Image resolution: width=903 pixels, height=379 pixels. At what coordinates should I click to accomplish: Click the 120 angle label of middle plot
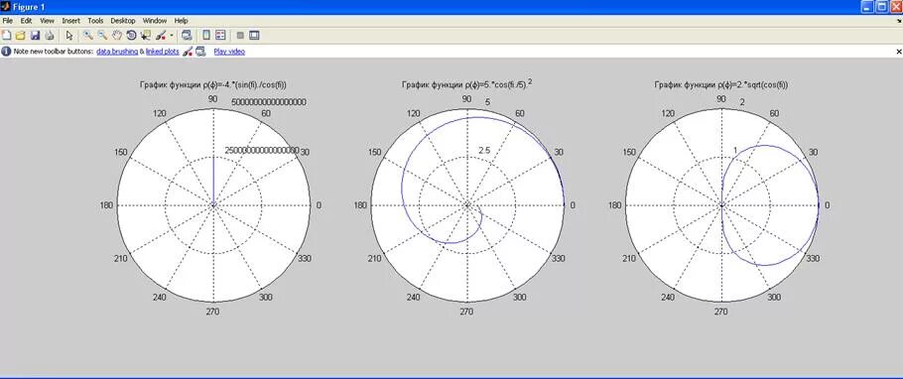(x=414, y=113)
